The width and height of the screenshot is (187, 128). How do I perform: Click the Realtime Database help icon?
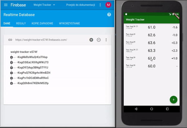click(x=109, y=15)
